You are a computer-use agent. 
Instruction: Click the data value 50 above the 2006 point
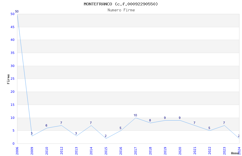pyautogui.click(x=17, y=11)
